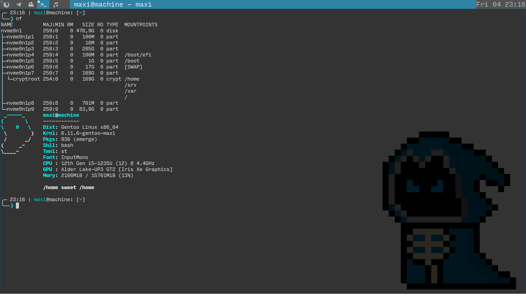Image resolution: width=526 pixels, height=296 pixels.
Task: Click the 'InputMono' font value
Action: pos(75,157)
